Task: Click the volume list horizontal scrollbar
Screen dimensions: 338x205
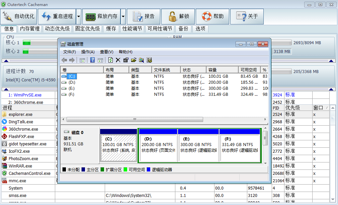Action: point(135,119)
